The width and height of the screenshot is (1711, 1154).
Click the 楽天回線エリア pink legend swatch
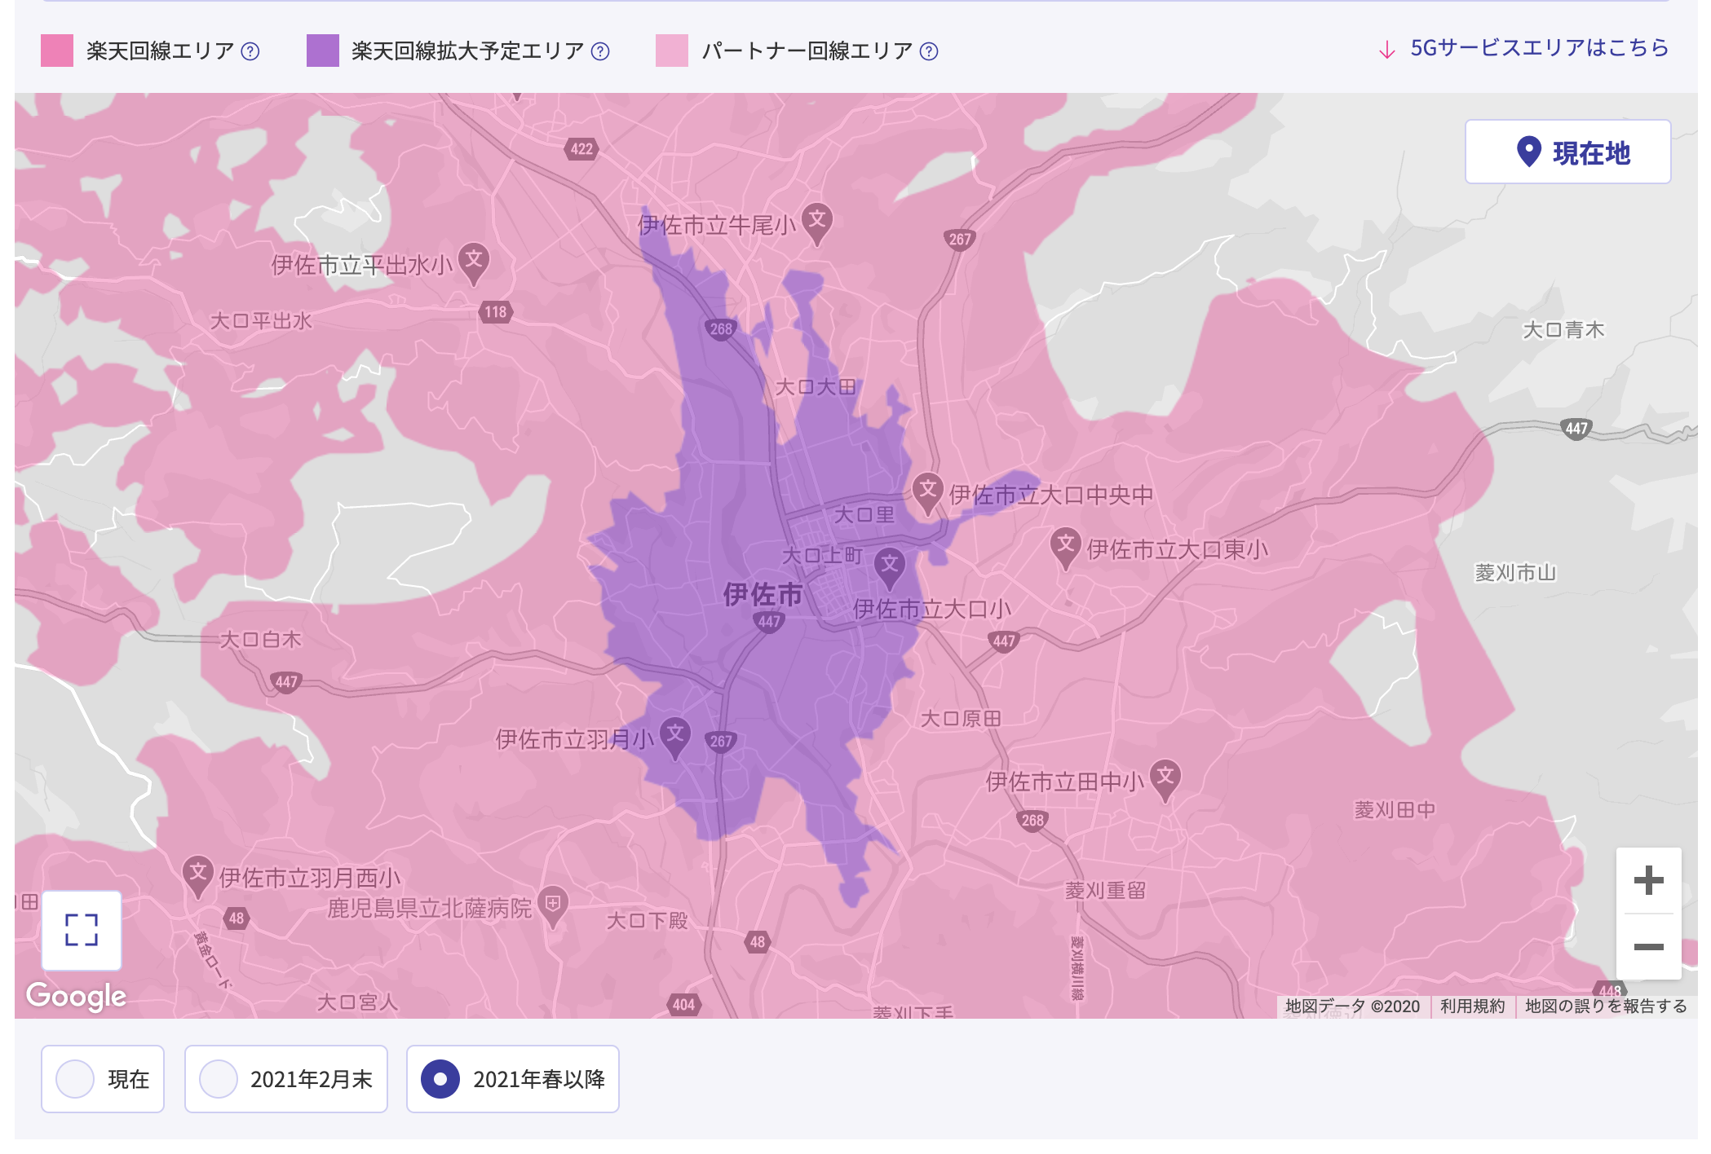coord(57,51)
